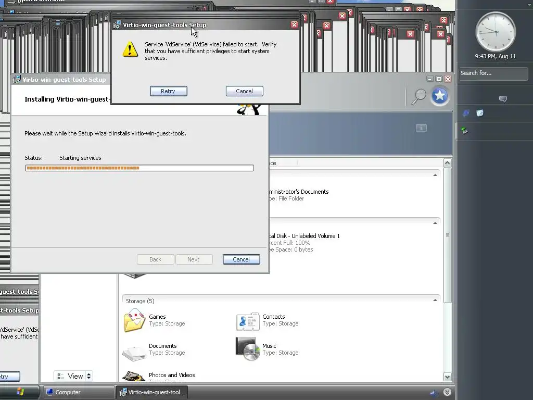The image size is (533, 400).
Task: Click the disabled Next button in Setup wizard
Action: coord(194,259)
